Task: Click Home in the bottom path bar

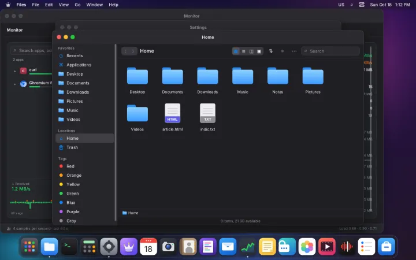Action: click(x=130, y=213)
